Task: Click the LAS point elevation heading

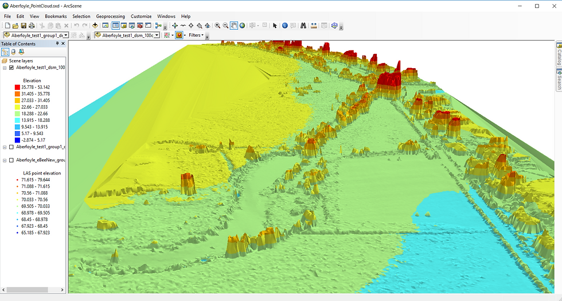Action: (42, 173)
